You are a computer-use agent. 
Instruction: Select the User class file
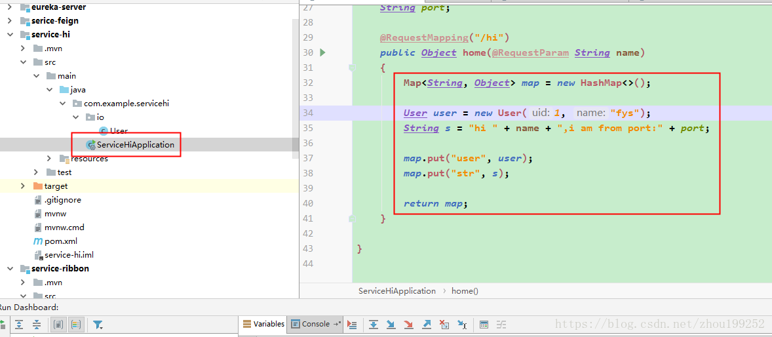(119, 131)
